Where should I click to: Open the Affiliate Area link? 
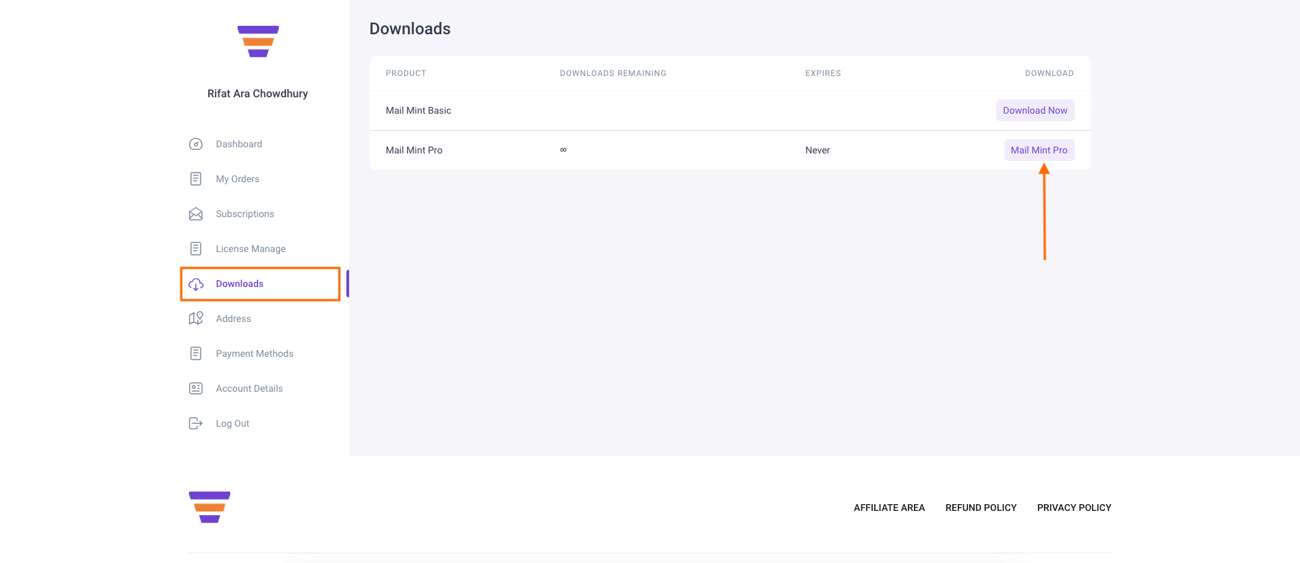click(889, 508)
